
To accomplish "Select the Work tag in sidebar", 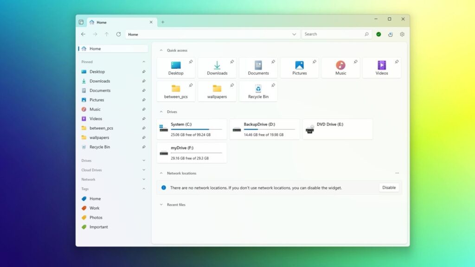I will (x=95, y=208).
